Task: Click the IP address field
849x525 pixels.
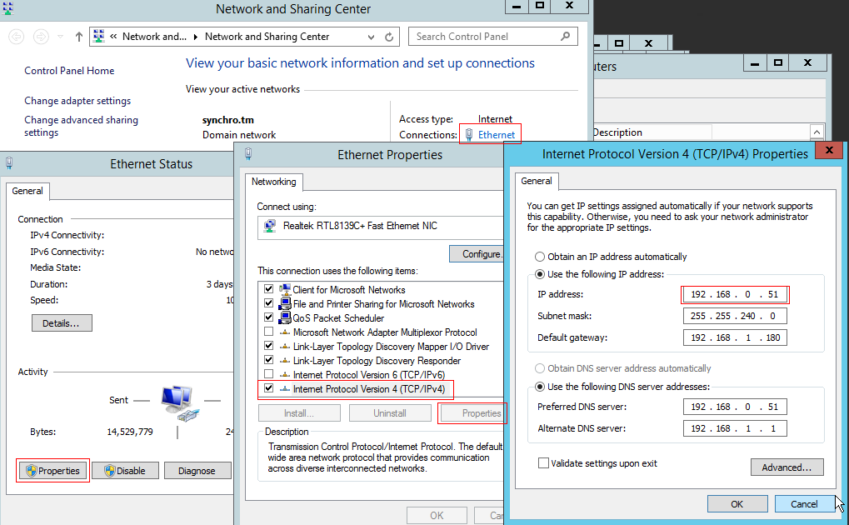Action: point(735,295)
